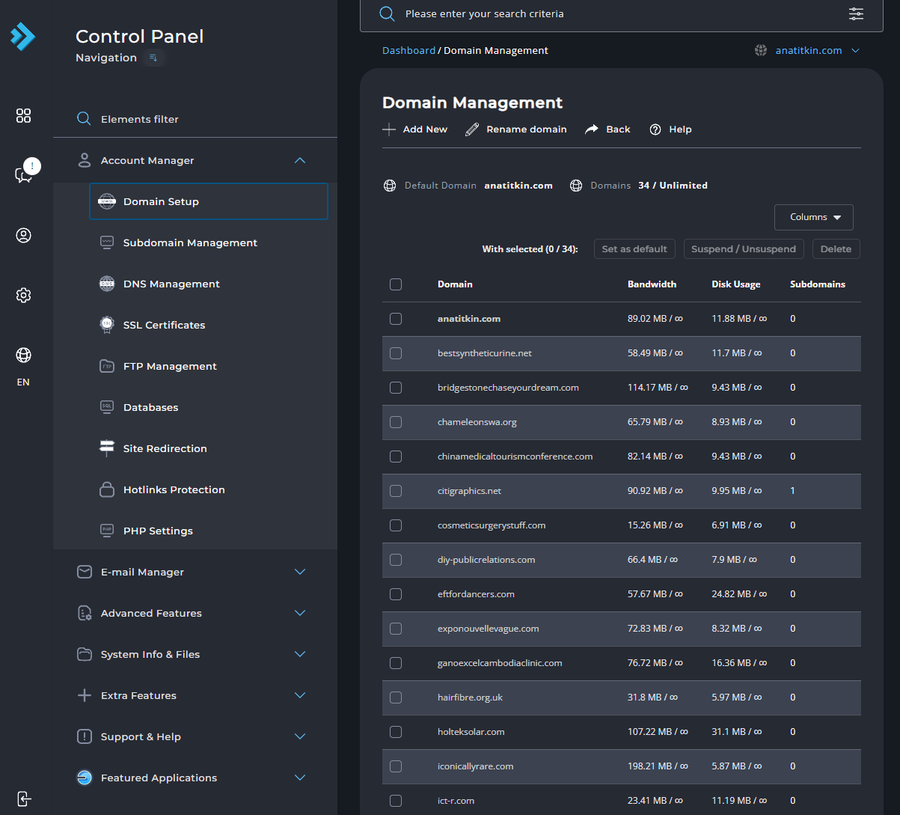Open the dashboard grid icon in left rail
This screenshot has height=815, width=900.
coord(24,115)
